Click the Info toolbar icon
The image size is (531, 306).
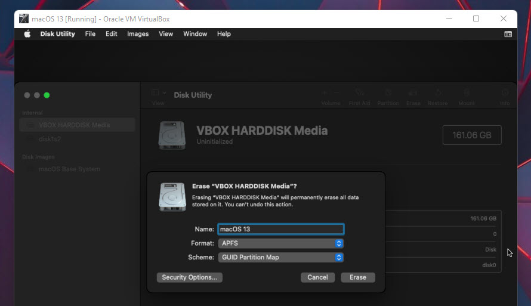505,92
